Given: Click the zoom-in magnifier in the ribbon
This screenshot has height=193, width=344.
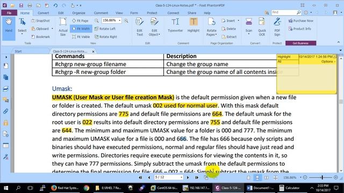Looking at the screenshot, I should (126, 20).
